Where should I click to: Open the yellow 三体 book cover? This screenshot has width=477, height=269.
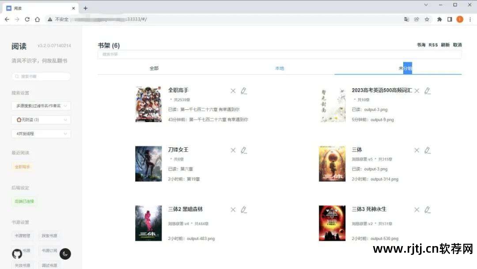pos(332,164)
